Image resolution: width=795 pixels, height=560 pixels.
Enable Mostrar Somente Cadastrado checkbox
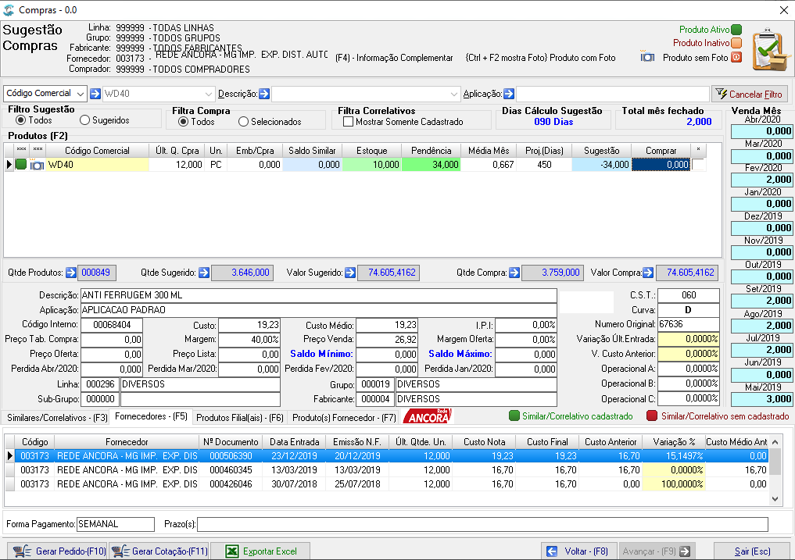[x=348, y=122]
